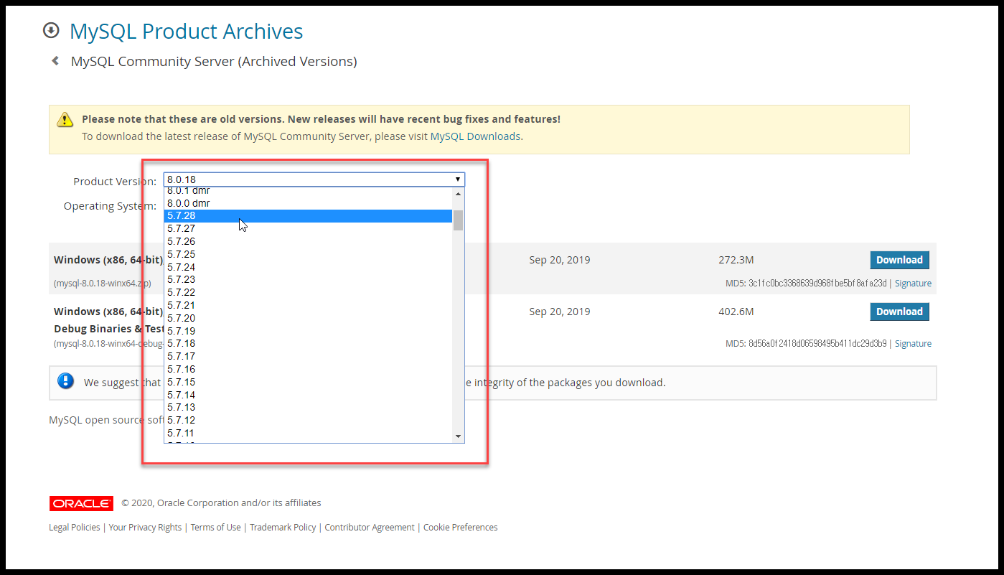The height and width of the screenshot is (575, 1004).
Task: Choose the 5.7.17 list entry
Action: coord(308,356)
